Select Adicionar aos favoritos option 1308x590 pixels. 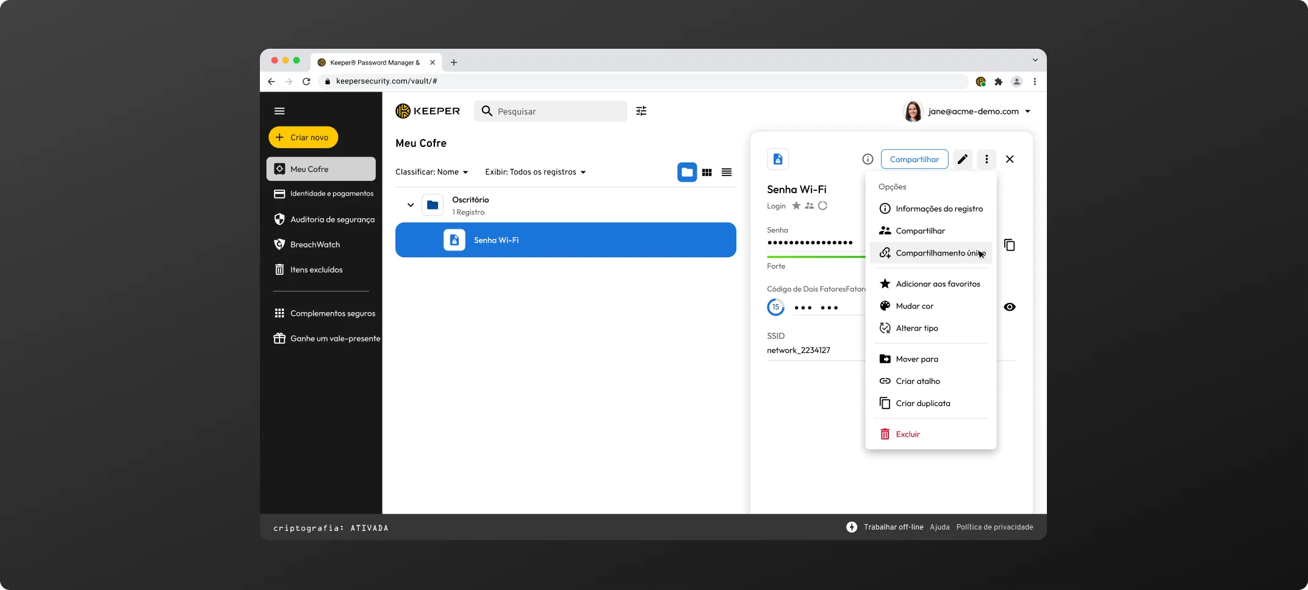pos(931,284)
